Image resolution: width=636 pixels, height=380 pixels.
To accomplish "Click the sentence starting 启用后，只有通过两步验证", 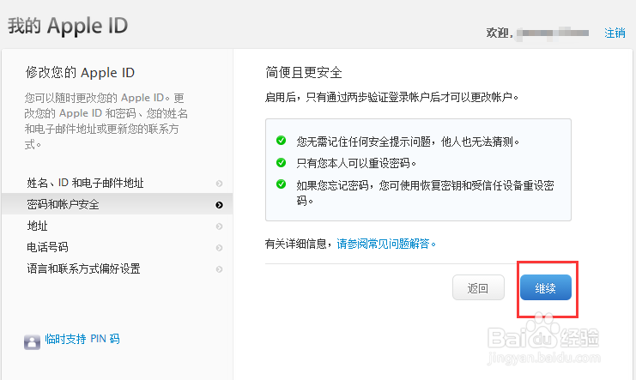I will [x=392, y=97].
